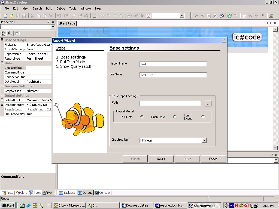Screen dimensions: 279x209
Task: Pin the Properties panel with pushpin icon
Action: (x=48, y=22)
